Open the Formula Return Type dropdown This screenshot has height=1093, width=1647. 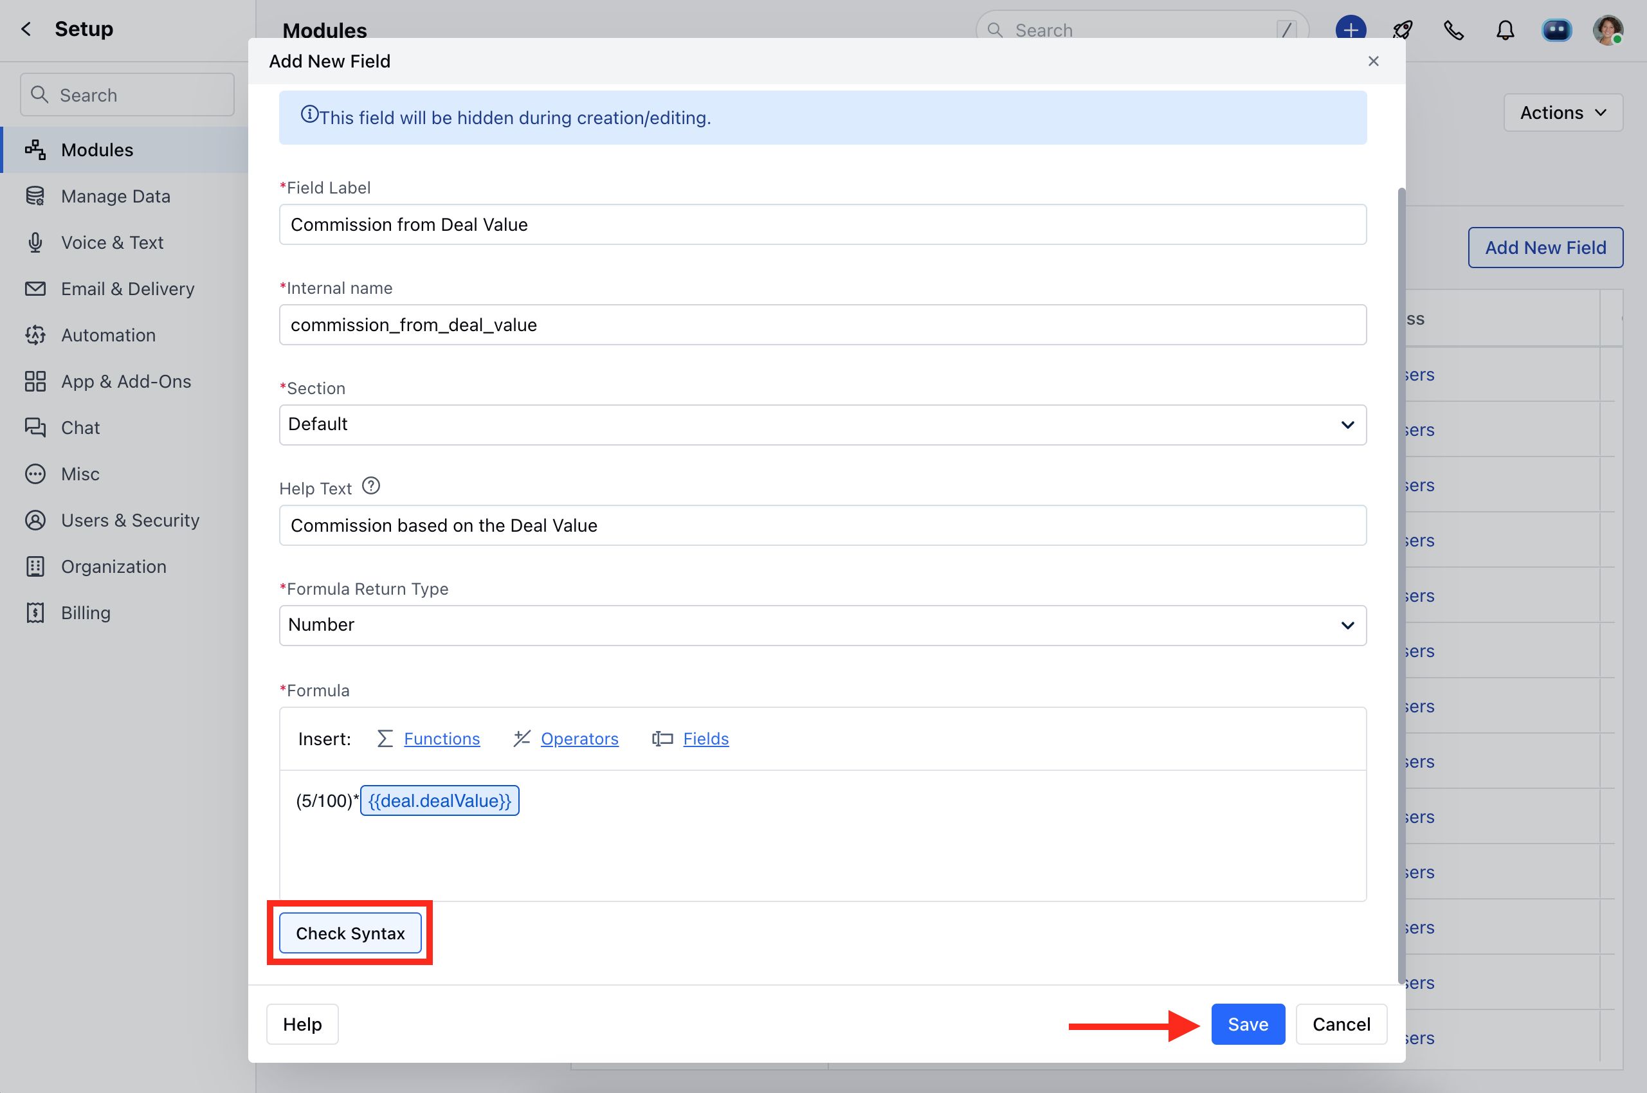[822, 626]
